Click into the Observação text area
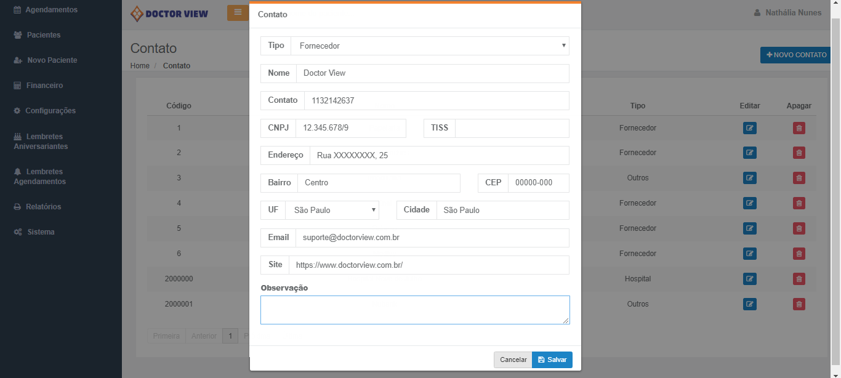Viewport: 841px width, 378px height. coord(414,310)
